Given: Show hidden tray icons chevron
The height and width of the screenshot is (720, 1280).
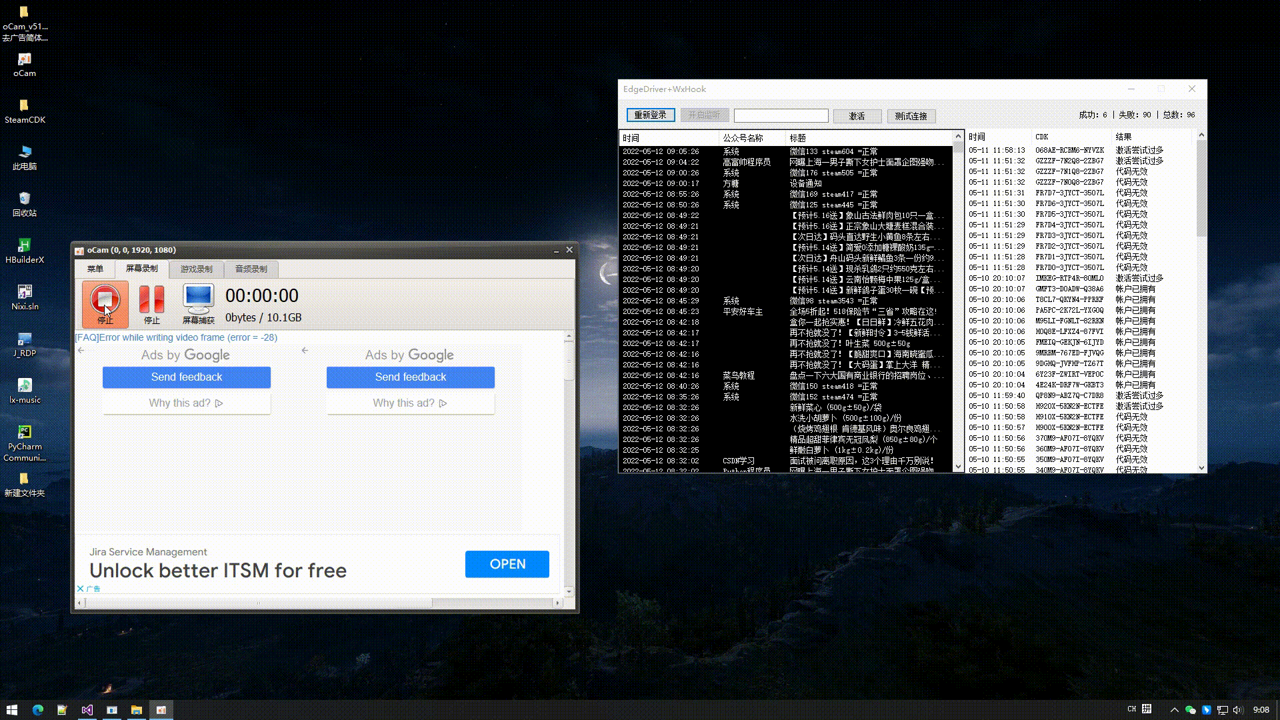Looking at the screenshot, I should tap(1174, 710).
